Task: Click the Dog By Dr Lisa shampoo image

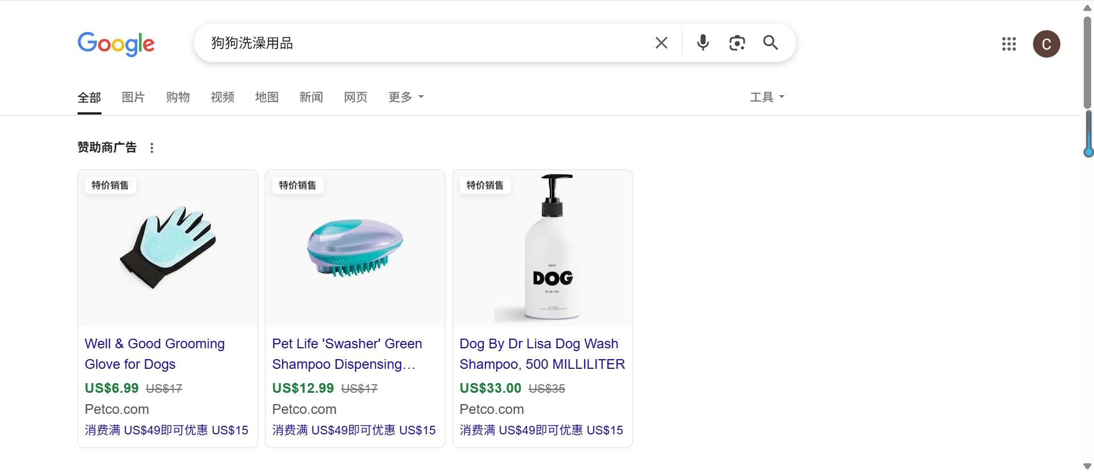Action: click(x=542, y=248)
